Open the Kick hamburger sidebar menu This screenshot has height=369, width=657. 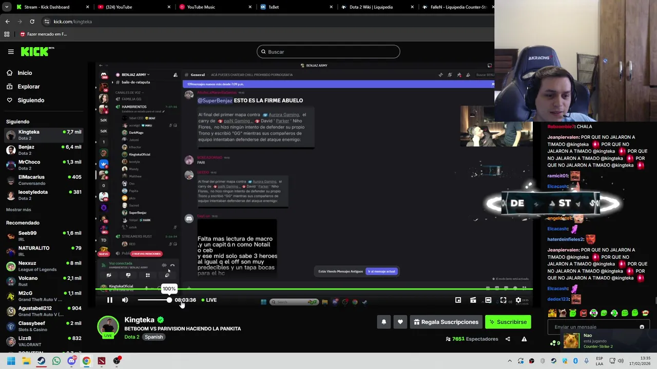[x=11, y=51]
